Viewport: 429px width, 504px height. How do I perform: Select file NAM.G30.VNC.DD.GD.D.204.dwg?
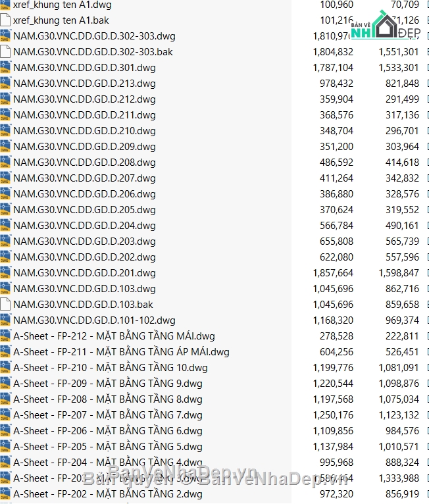click(84, 225)
